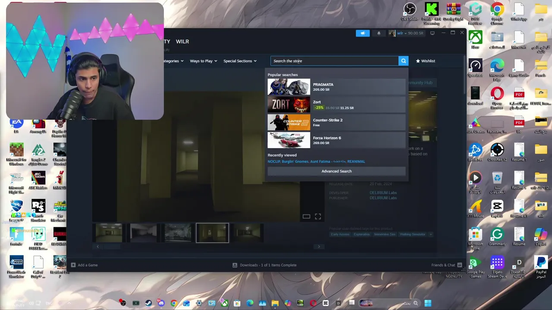Open Opera Browser desktop shortcut
This screenshot has height=310, width=552.
pyautogui.click(x=497, y=98)
